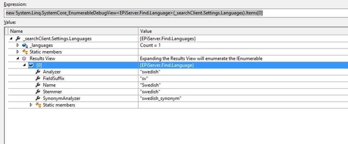348x144 pixels.
Task: Collapse the _searchClient.Settings.Languages root node
Action: 11,38
